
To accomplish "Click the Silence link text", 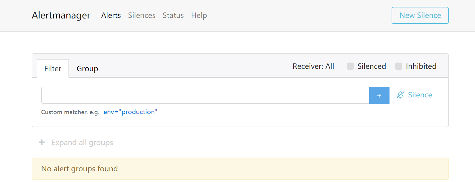I will (420, 95).
